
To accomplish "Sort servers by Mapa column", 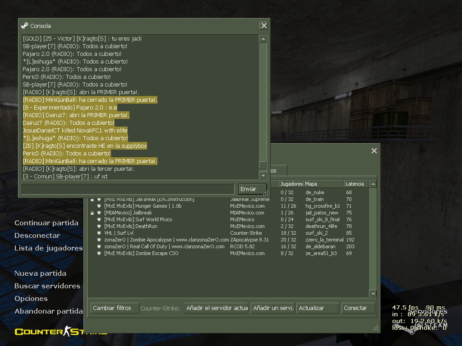I will pyautogui.click(x=323, y=184).
